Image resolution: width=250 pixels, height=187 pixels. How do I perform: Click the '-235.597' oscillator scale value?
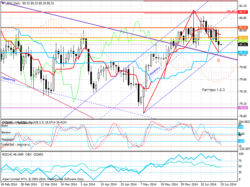pos(244,149)
